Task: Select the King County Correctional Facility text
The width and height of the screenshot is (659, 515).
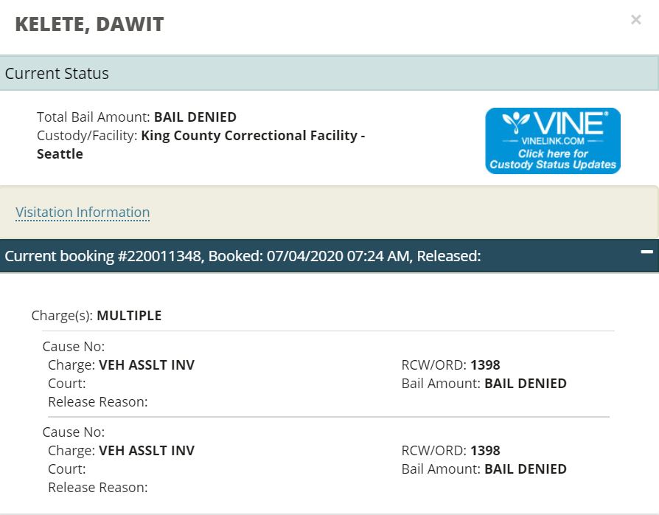Action: pos(252,136)
